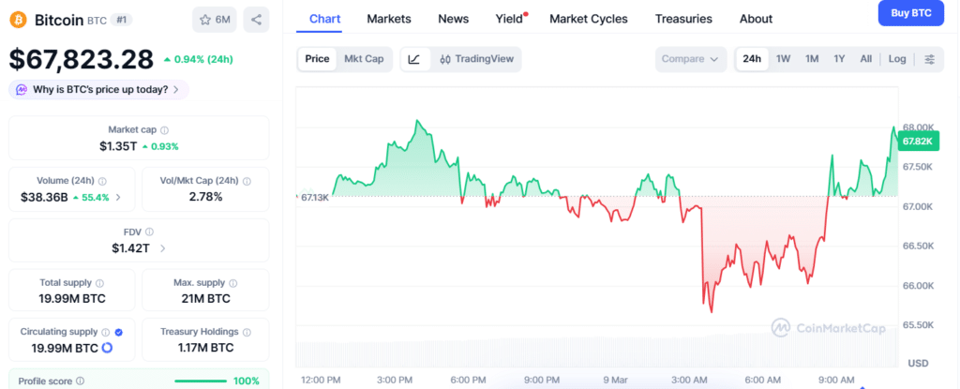The image size is (960, 389).
Task: Switch to the line chart icon
Action: [x=415, y=59]
